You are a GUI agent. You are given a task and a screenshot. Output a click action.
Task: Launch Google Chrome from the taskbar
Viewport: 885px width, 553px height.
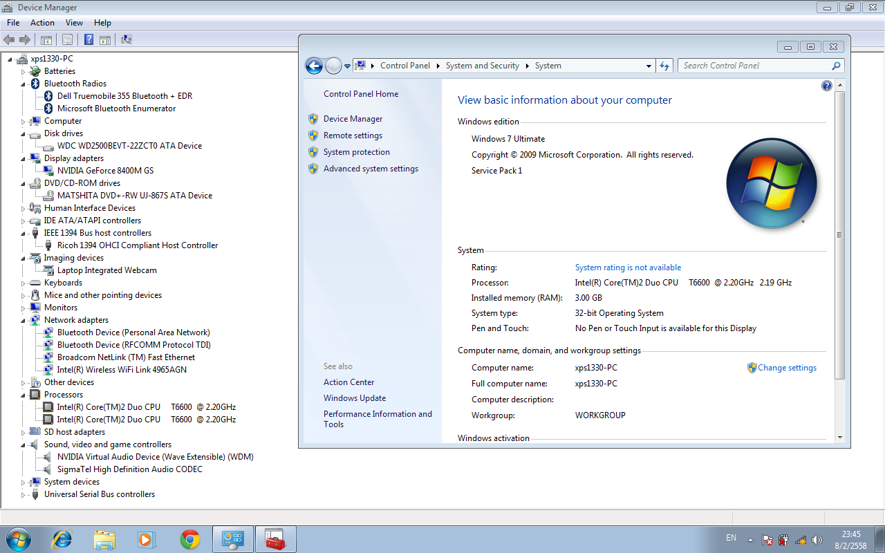point(190,538)
